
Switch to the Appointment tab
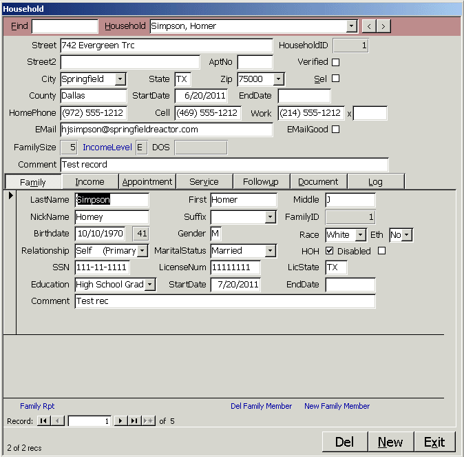coord(147,181)
